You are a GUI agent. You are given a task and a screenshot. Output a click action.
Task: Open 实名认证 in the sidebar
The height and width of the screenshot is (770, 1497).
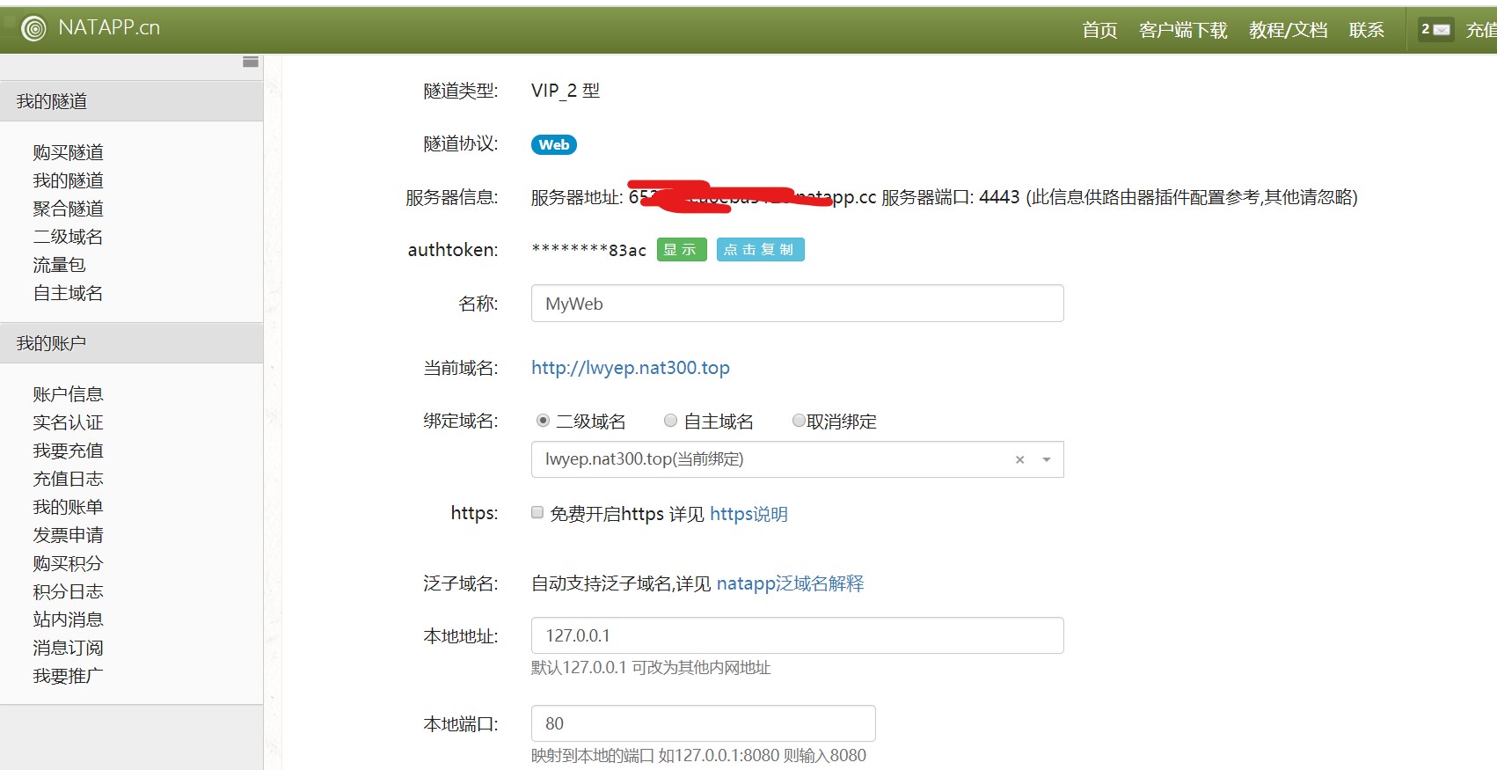click(68, 422)
